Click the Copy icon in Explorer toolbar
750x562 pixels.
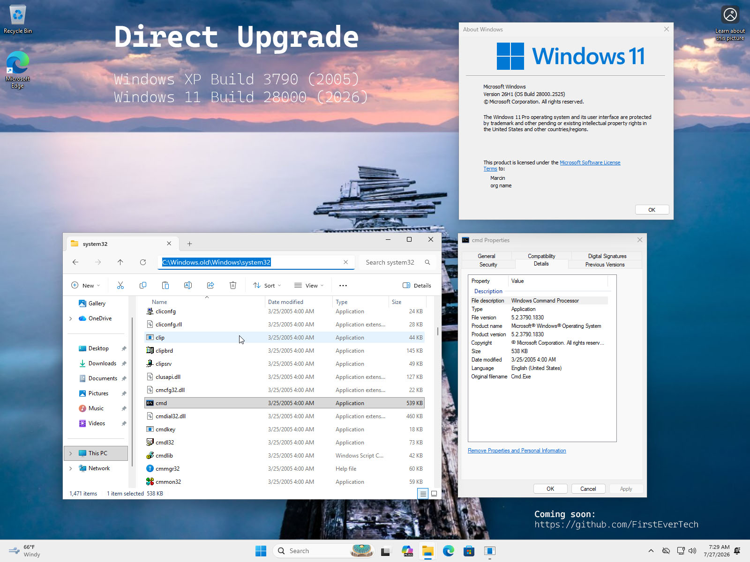(x=143, y=285)
